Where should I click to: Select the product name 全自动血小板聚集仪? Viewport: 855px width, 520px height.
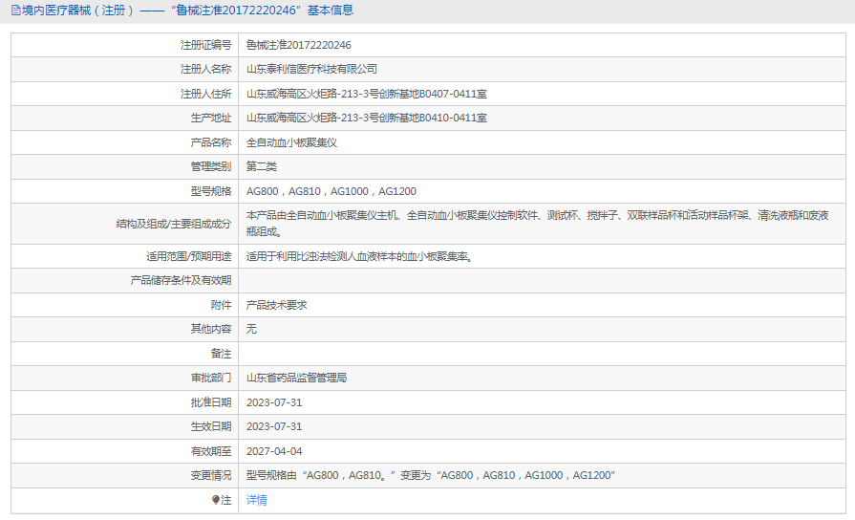291,142
